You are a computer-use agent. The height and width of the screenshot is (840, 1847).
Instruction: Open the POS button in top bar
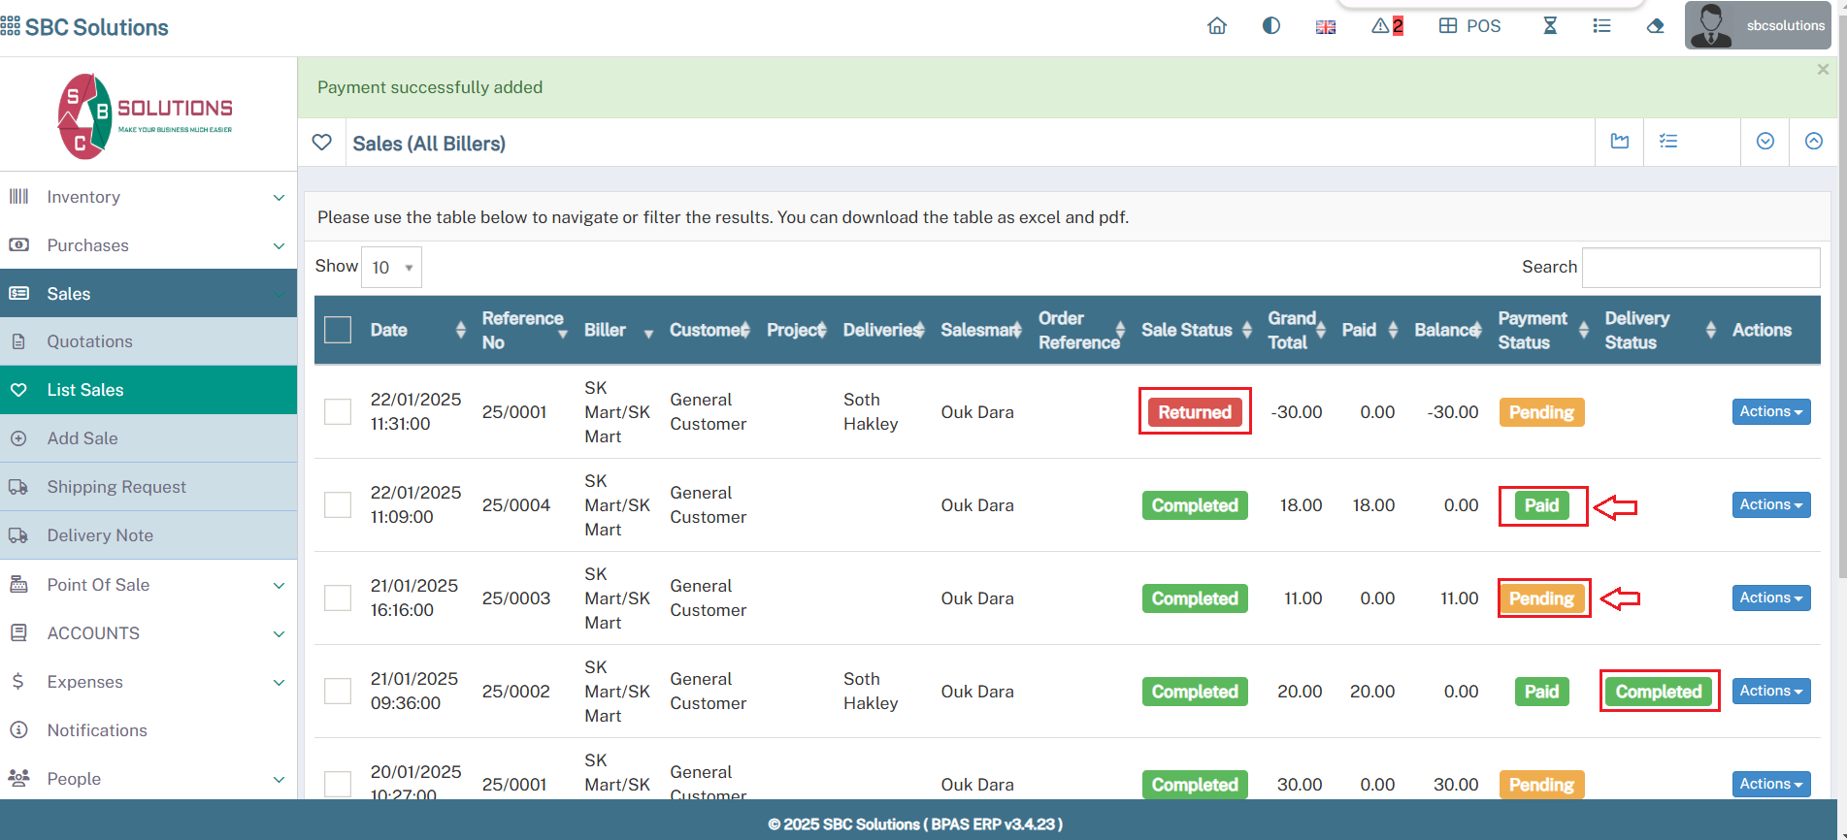tap(1469, 26)
